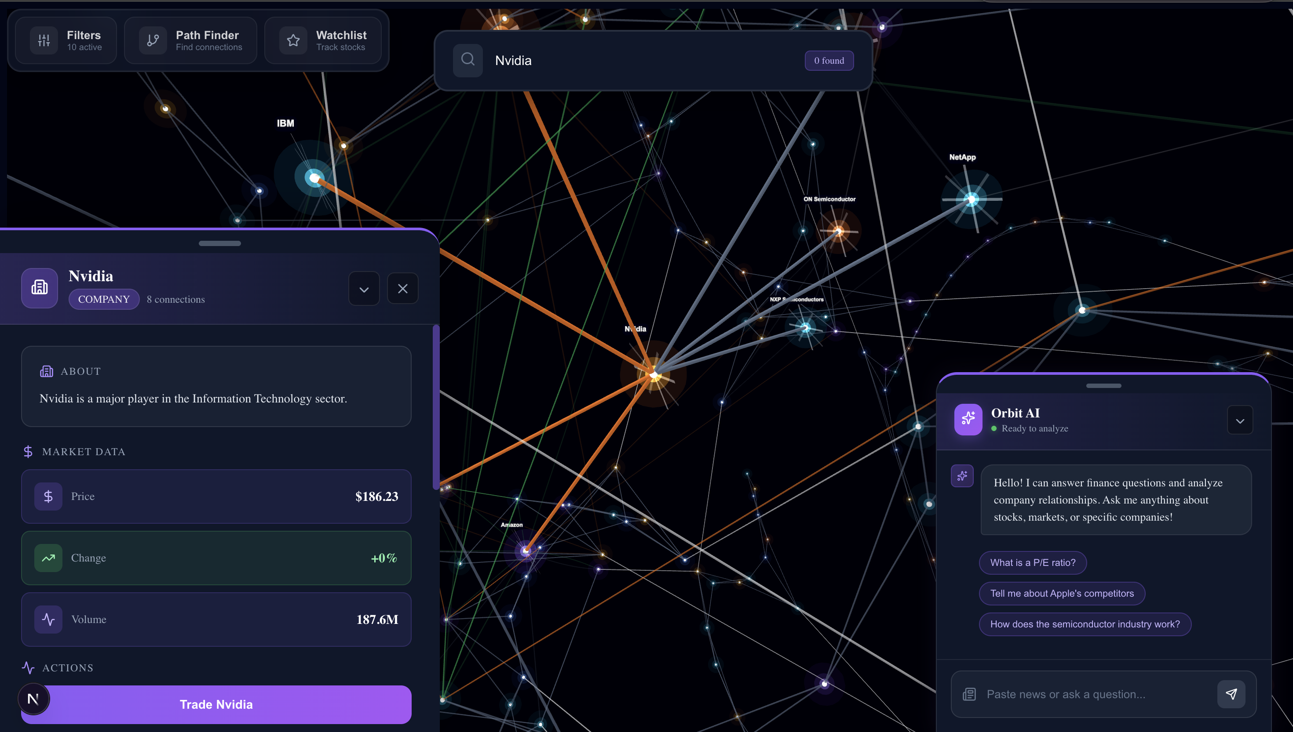Image resolution: width=1293 pixels, height=732 pixels.
Task: Click the Orbit AI sparkle logo
Action: [968, 419]
